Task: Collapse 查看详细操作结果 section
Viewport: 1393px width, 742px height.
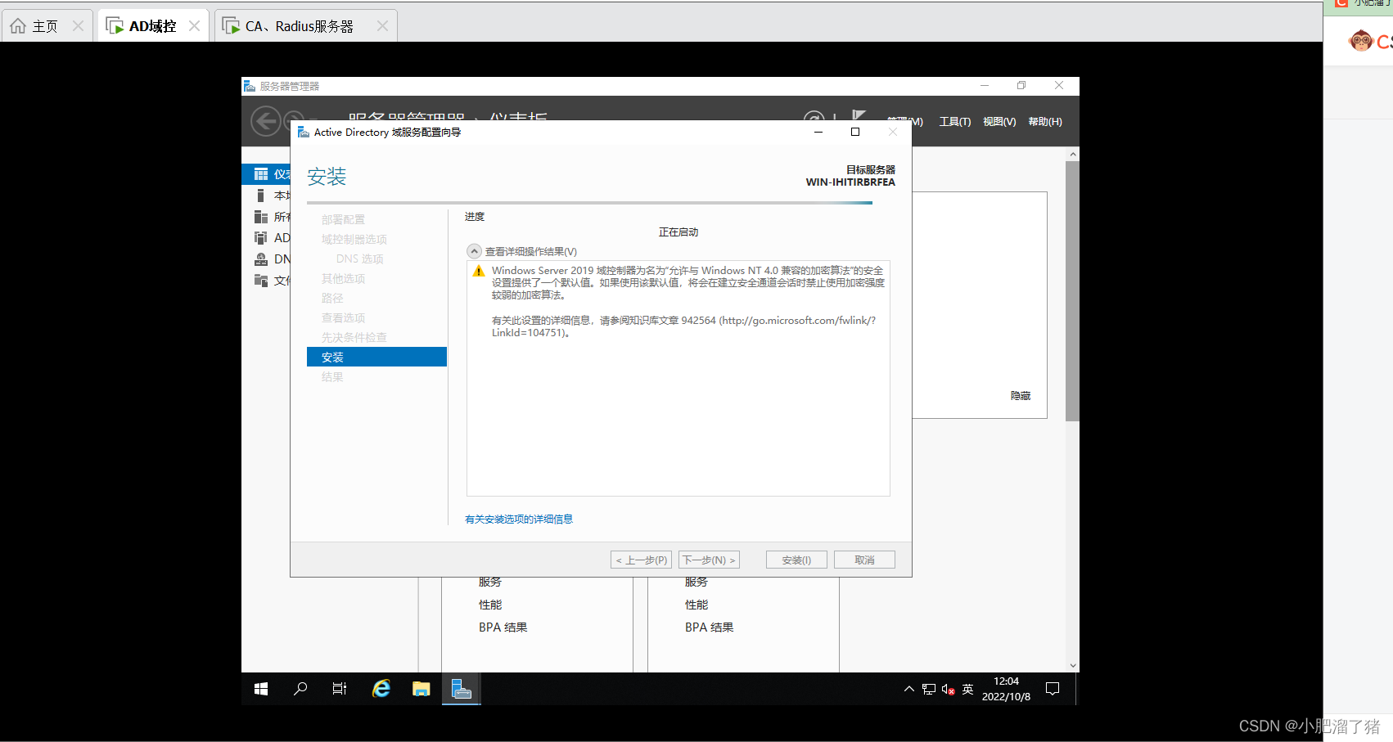Action: tap(474, 251)
